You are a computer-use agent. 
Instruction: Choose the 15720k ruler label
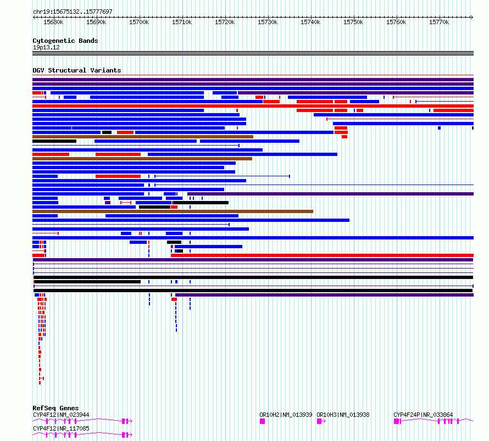click(225, 22)
